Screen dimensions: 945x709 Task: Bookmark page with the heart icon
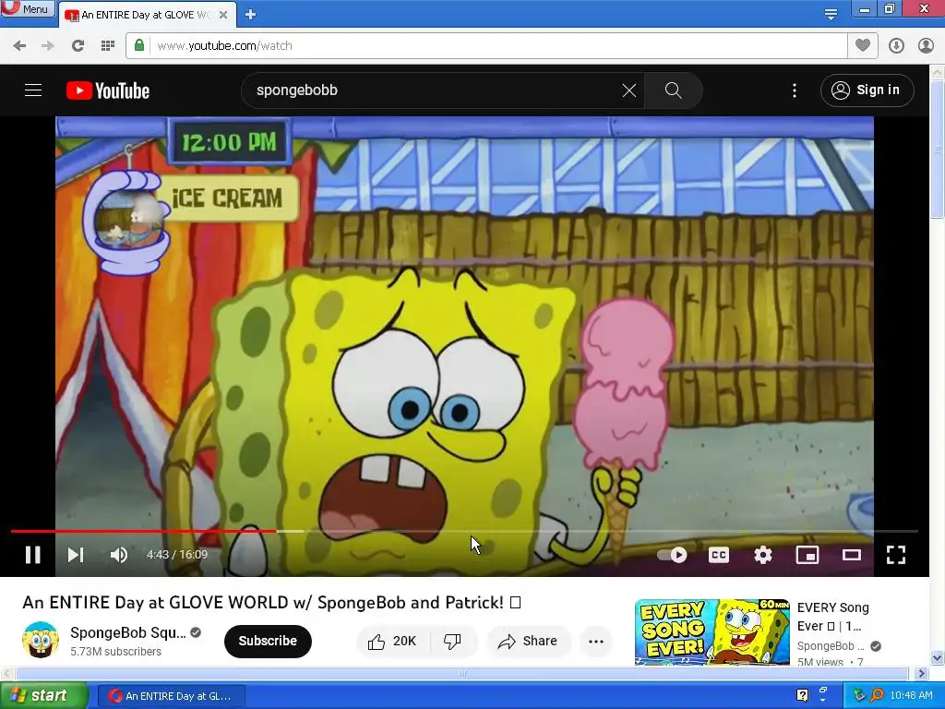[863, 45]
